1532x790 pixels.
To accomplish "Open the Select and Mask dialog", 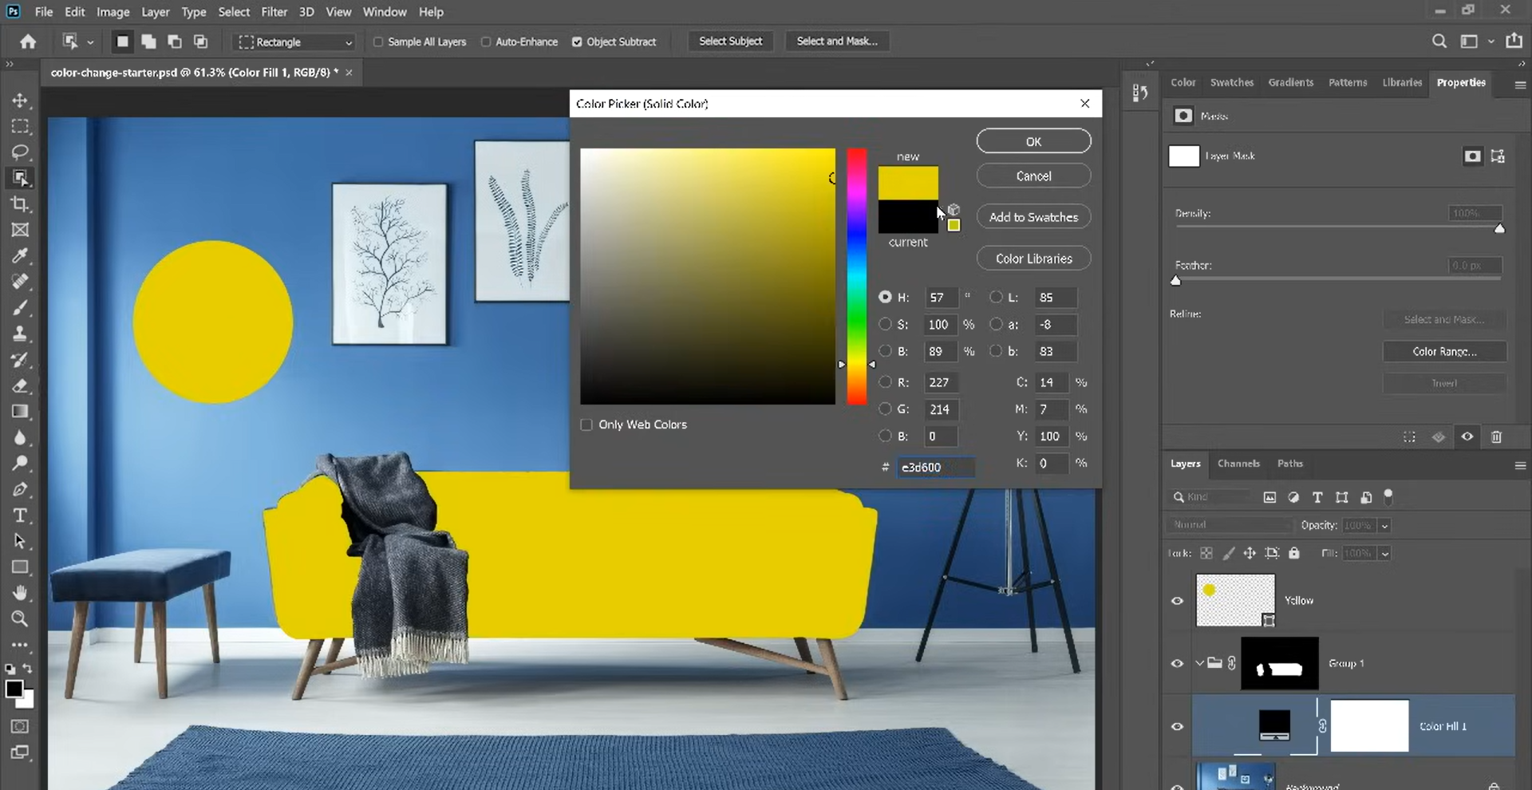I will tap(836, 41).
